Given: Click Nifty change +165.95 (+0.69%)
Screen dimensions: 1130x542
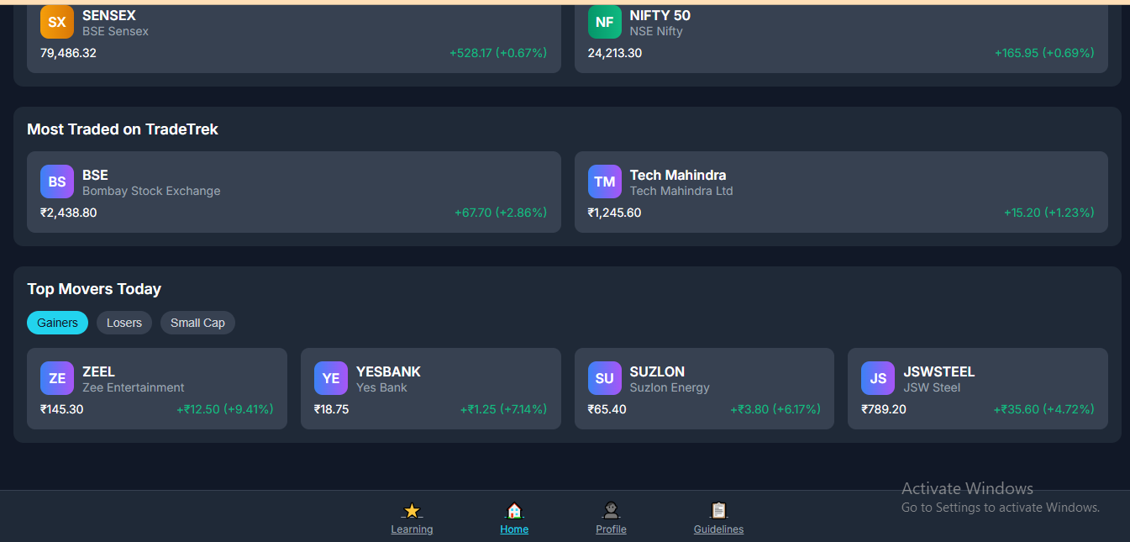Looking at the screenshot, I should pos(1044,53).
